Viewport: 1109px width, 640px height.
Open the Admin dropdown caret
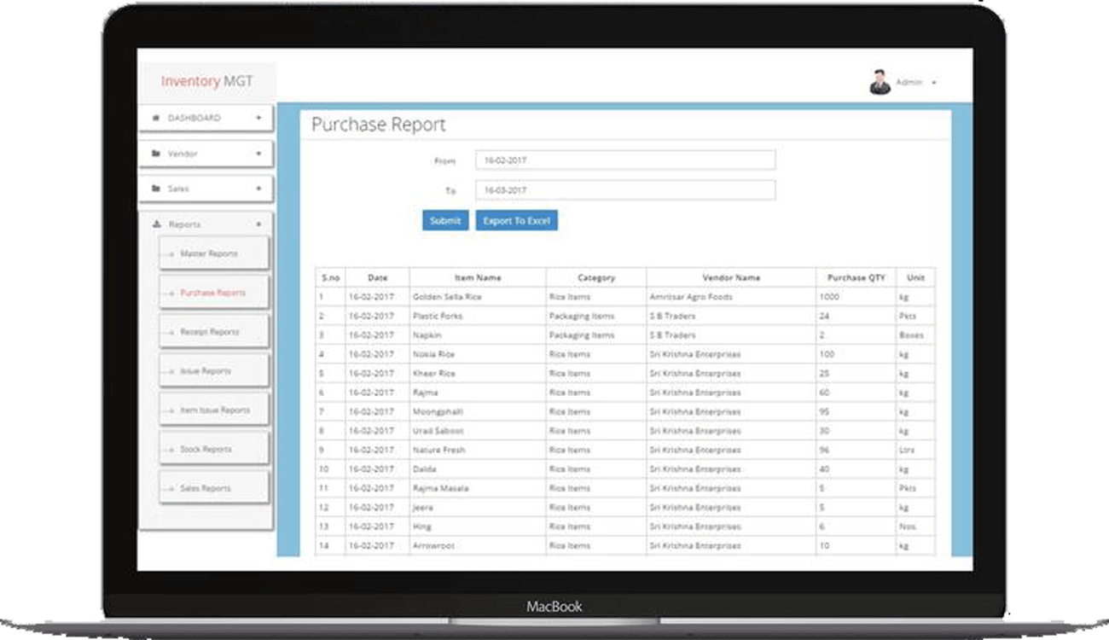[x=934, y=83]
